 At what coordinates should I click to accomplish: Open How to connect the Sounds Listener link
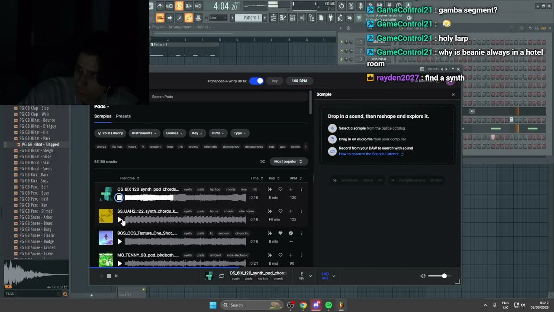point(371,154)
